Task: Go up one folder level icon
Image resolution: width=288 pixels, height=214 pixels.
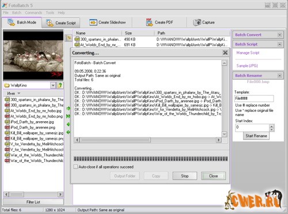Action: [x=60, y=85]
